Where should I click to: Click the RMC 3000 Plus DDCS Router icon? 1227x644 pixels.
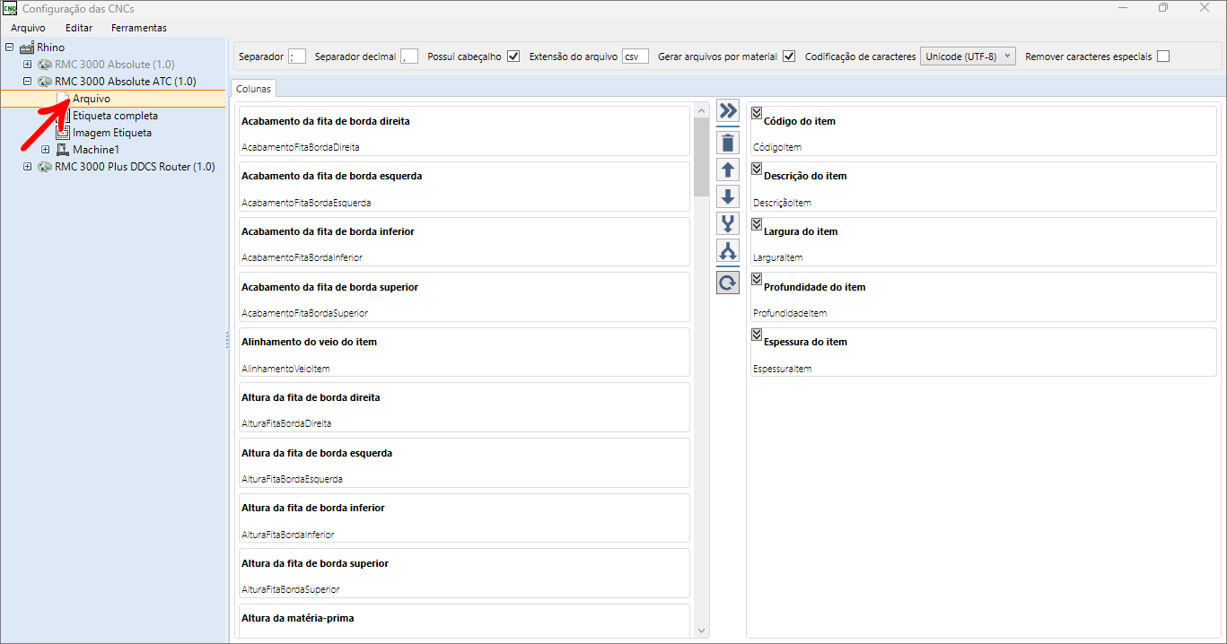coord(45,166)
